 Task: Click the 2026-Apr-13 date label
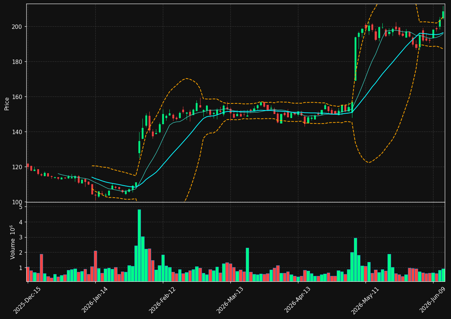click(x=298, y=300)
